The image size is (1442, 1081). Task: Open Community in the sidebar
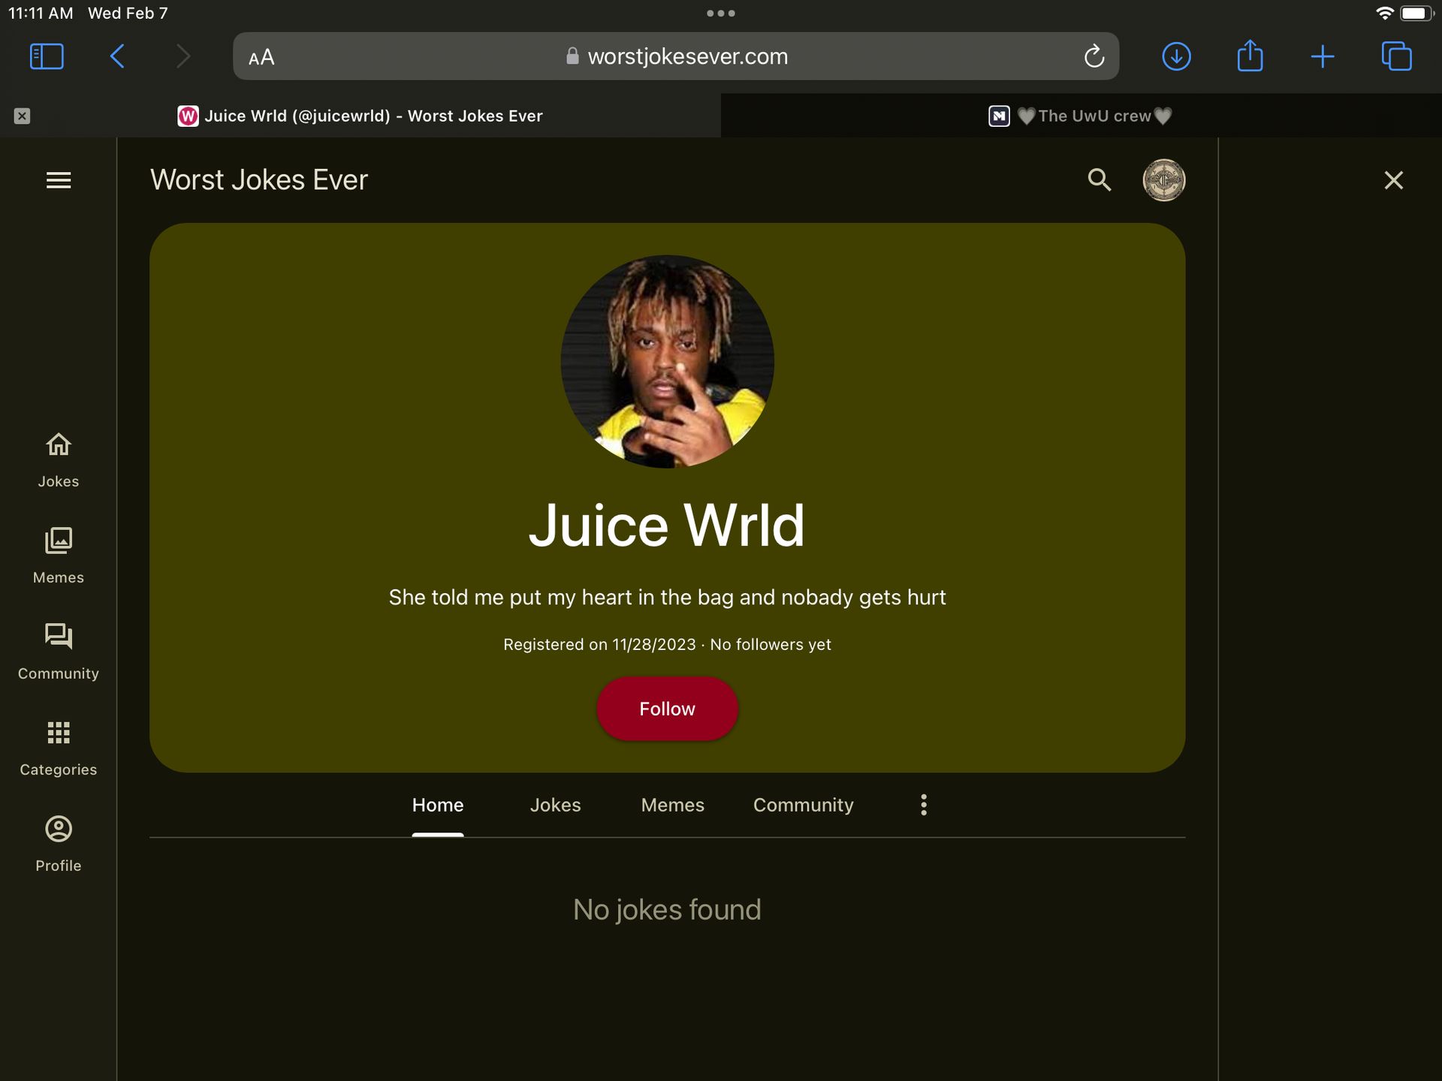pos(59,652)
